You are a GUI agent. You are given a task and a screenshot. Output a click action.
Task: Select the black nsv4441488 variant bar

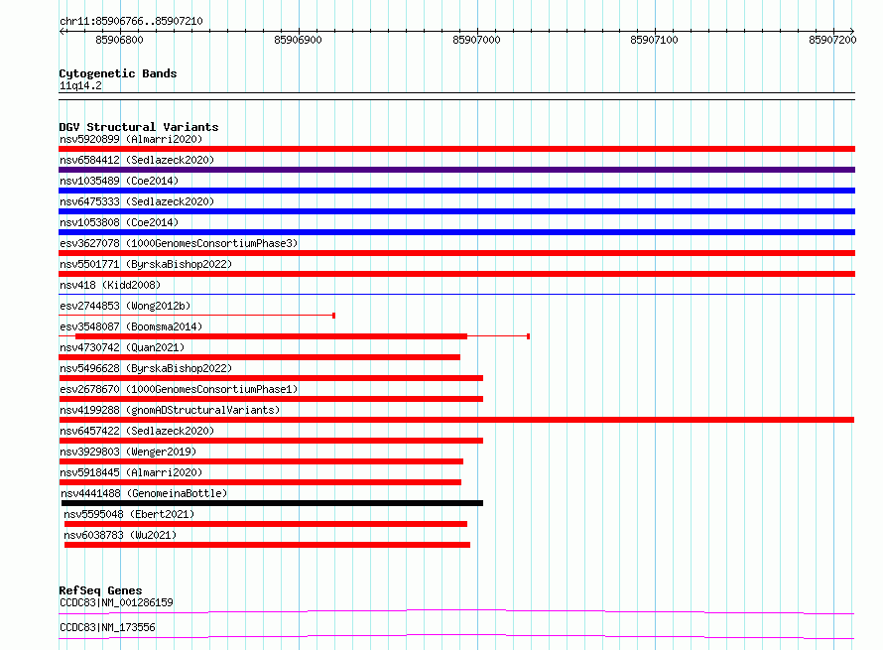(x=272, y=503)
